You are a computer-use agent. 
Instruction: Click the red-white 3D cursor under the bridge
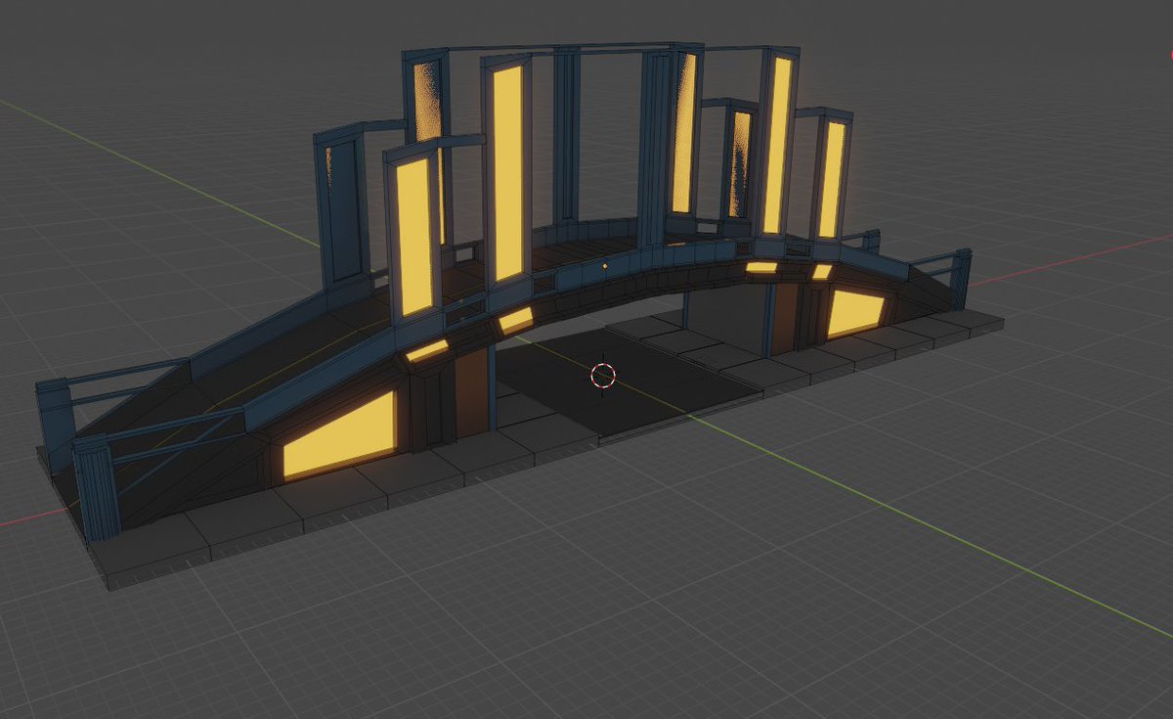click(603, 375)
